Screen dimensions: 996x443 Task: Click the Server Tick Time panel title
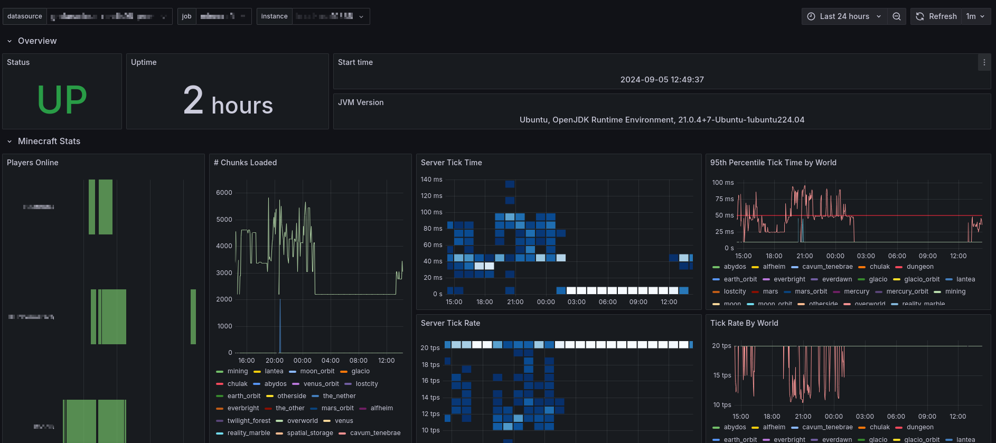452,163
